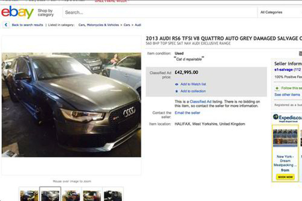Open the Classified Ad info link
302x201 pixels.
tap(201, 102)
